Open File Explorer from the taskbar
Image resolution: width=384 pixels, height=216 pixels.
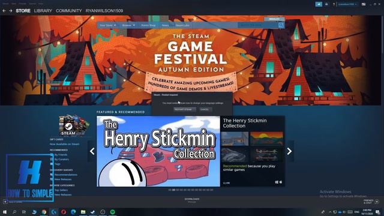(83, 212)
